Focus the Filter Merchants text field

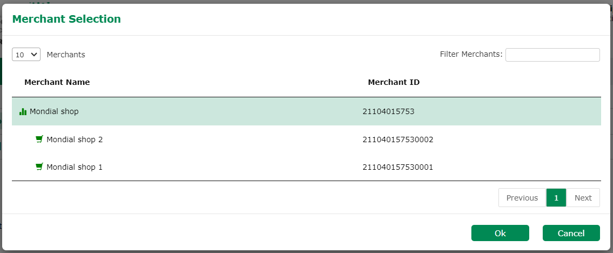pos(552,55)
